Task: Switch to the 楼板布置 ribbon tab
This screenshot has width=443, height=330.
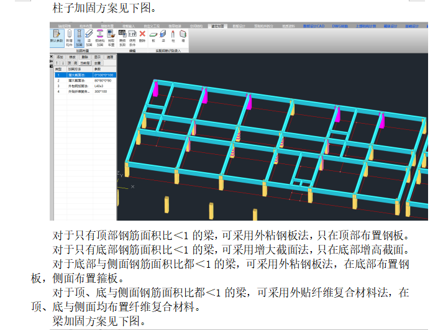Action: pyautogui.click(x=107, y=26)
